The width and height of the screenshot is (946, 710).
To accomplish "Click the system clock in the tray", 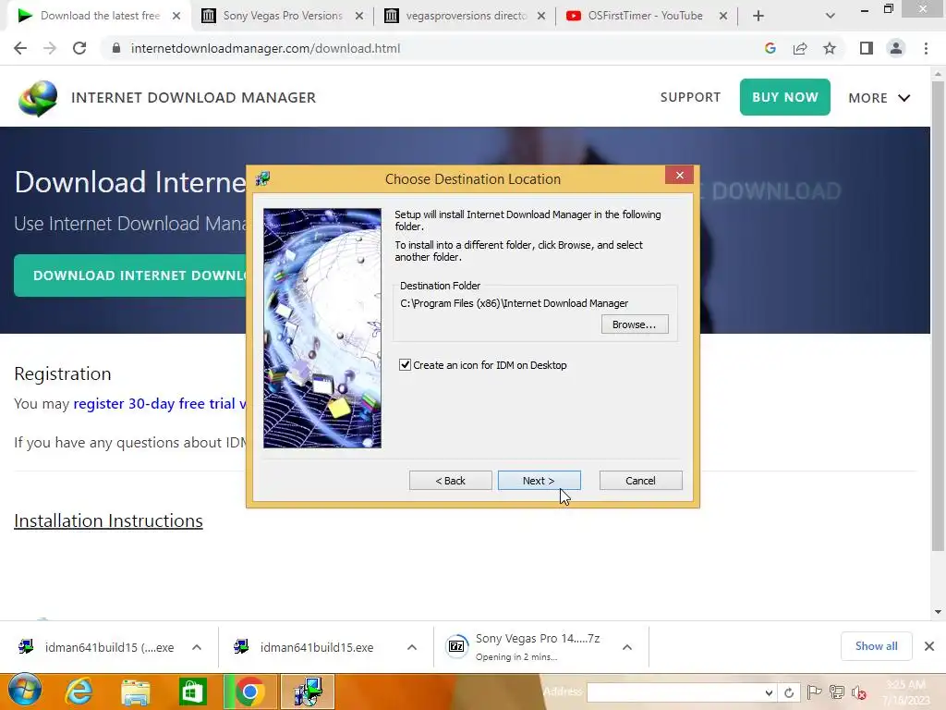I will [x=905, y=692].
